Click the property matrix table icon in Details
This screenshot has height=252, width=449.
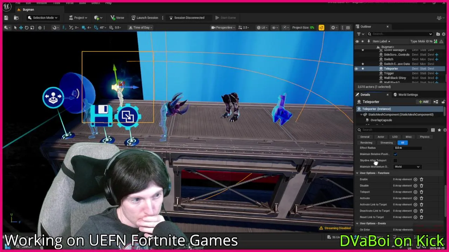pyautogui.click(x=433, y=130)
